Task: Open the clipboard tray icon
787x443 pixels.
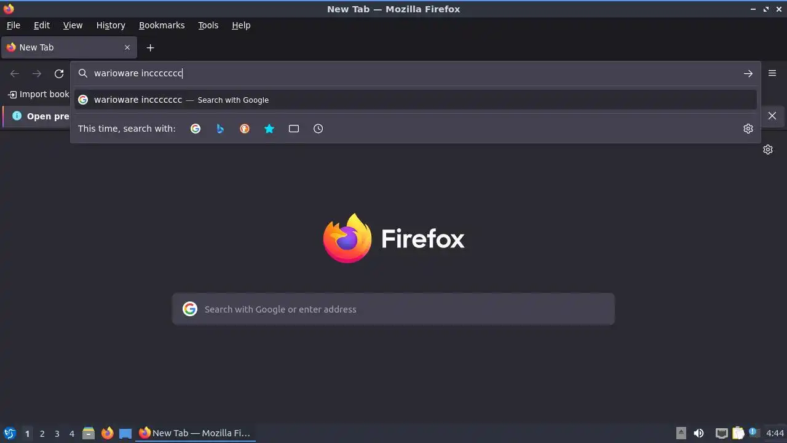Action: (x=738, y=433)
